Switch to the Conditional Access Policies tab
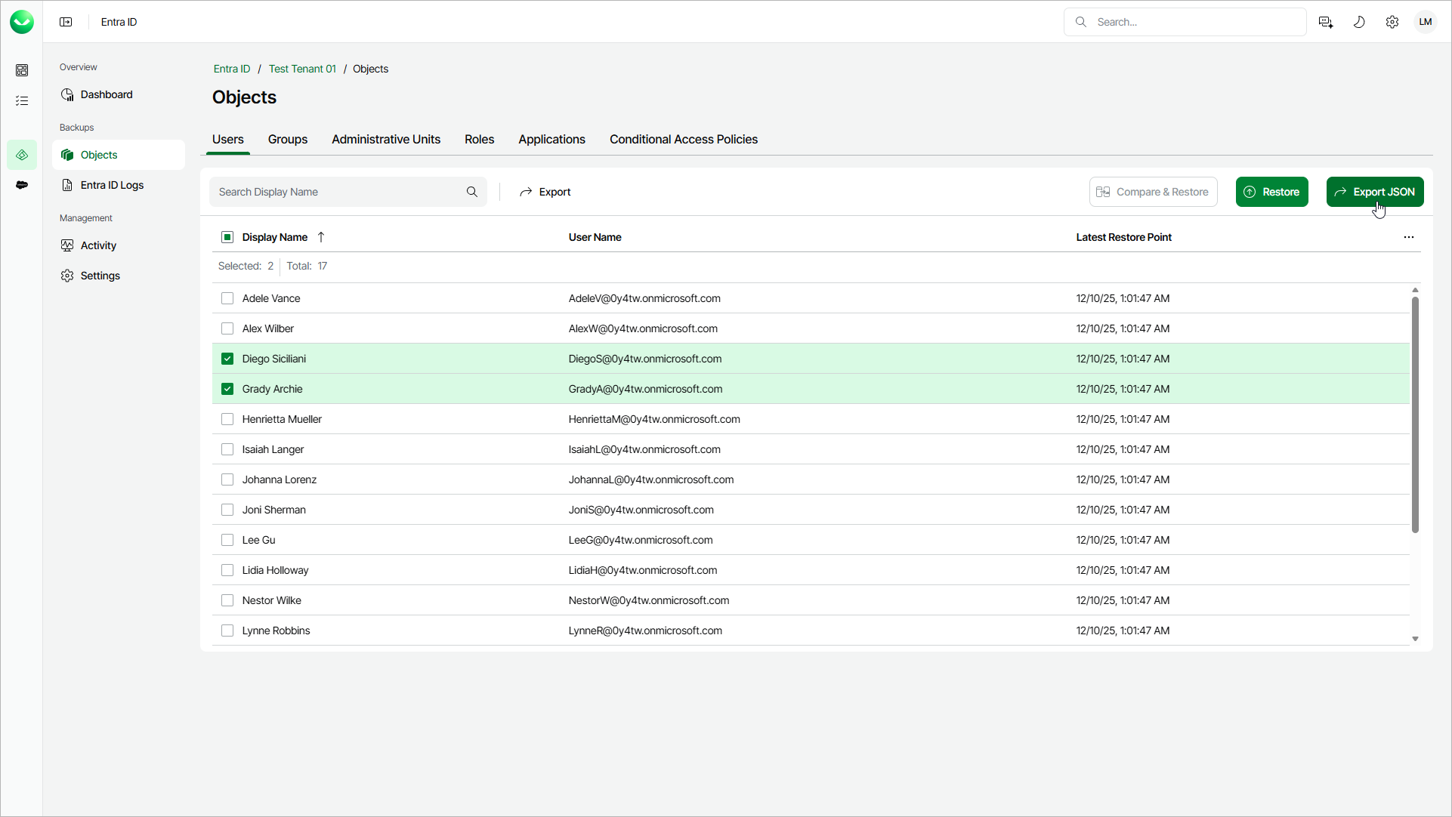The height and width of the screenshot is (817, 1452). tap(684, 139)
